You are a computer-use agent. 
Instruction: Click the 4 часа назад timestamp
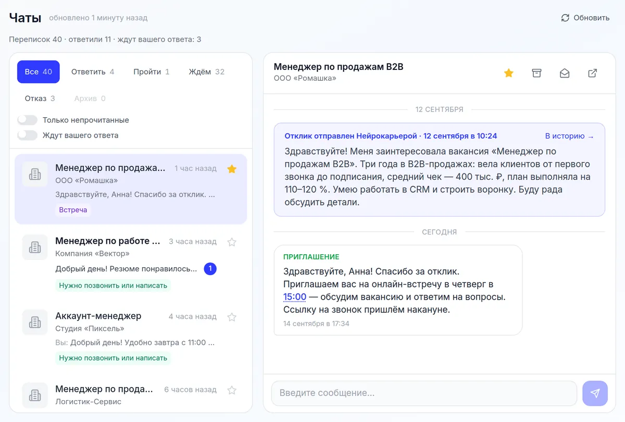pos(193,317)
